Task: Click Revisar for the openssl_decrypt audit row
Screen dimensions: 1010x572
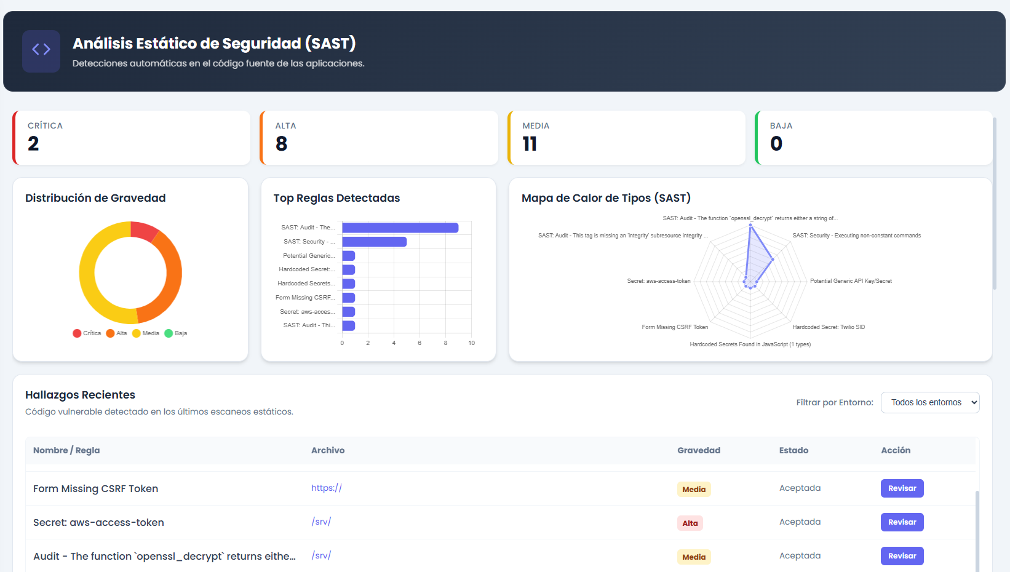Action: 902,556
